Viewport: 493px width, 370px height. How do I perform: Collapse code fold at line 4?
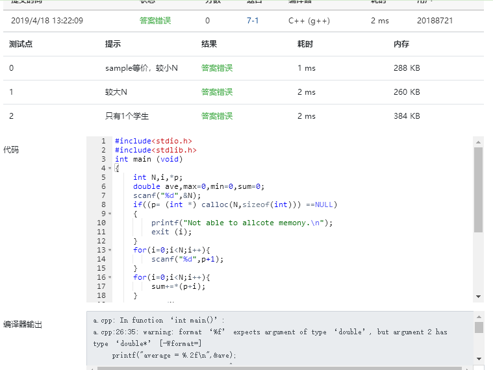[x=110, y=168]
